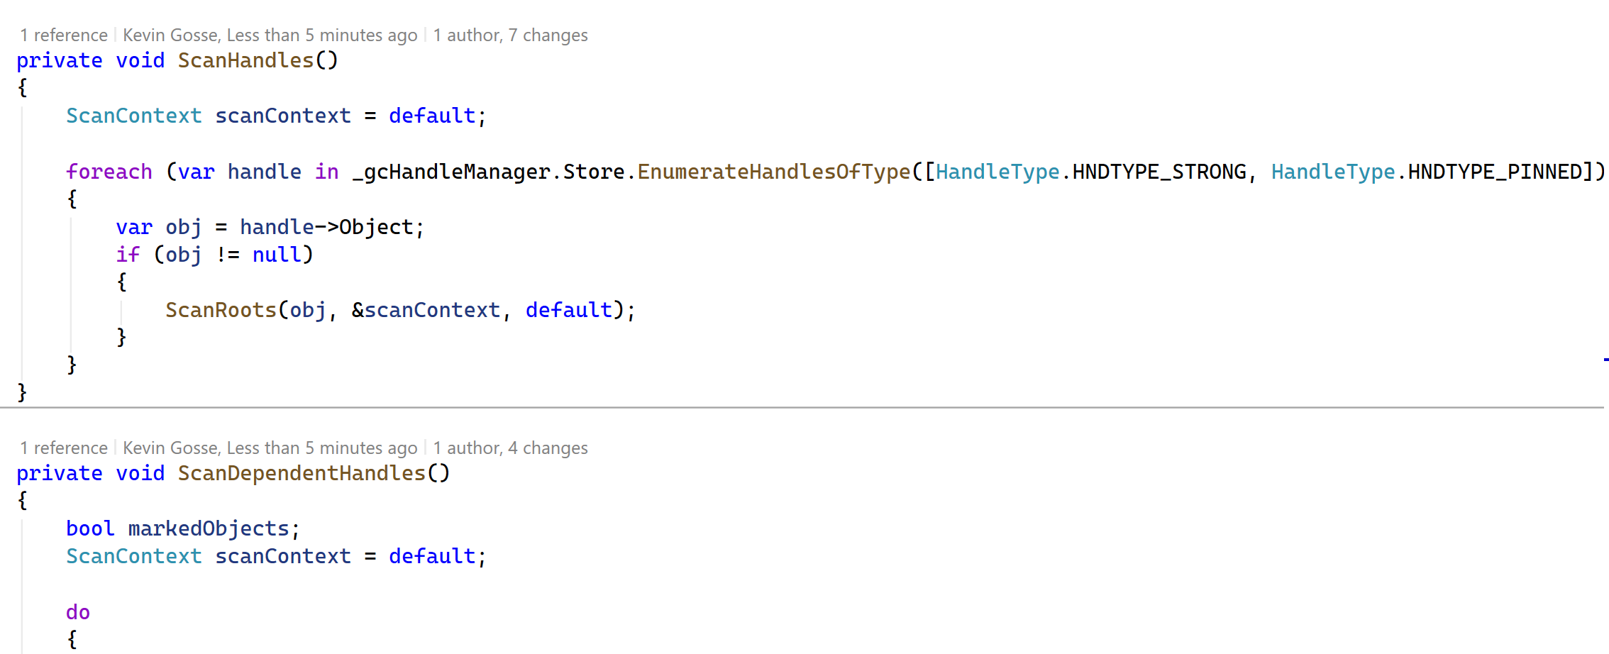
Task: Click the markedObjects variable declaration
Action: (209, 529)
